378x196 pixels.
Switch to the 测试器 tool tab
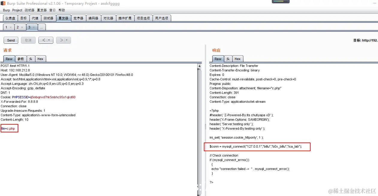click(x=48, y=18)
